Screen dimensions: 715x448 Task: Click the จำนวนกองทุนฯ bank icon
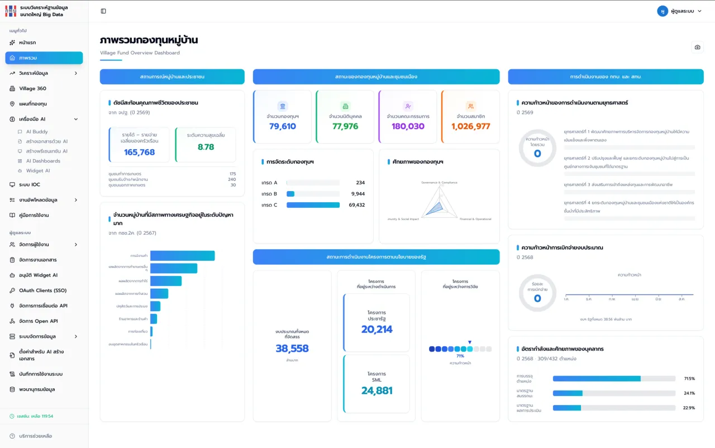click(283, 106)
